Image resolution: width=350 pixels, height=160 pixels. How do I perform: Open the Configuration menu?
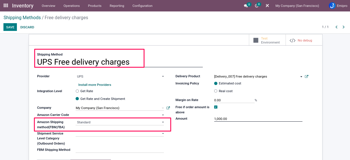(x=142, y=6)
